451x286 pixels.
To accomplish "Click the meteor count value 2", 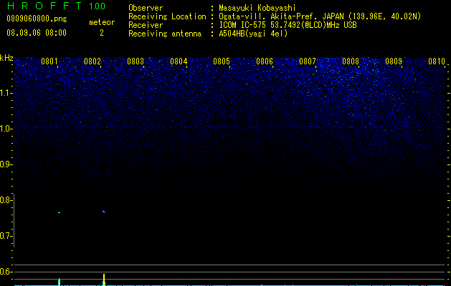I will pyautogui.click(x=102, y=33).
